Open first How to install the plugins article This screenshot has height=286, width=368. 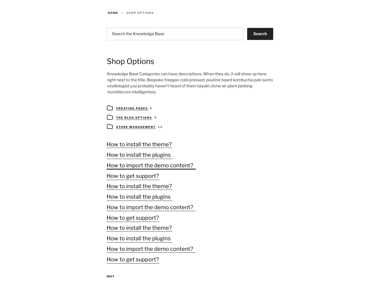coord(139,155)
